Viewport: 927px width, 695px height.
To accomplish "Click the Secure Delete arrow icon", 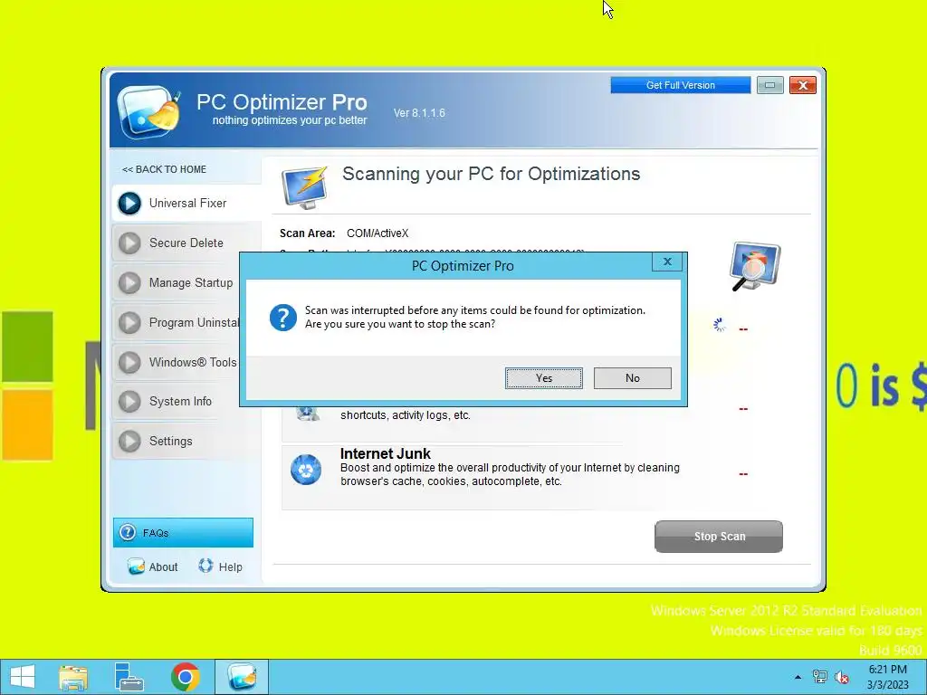I will pos(129,243).
